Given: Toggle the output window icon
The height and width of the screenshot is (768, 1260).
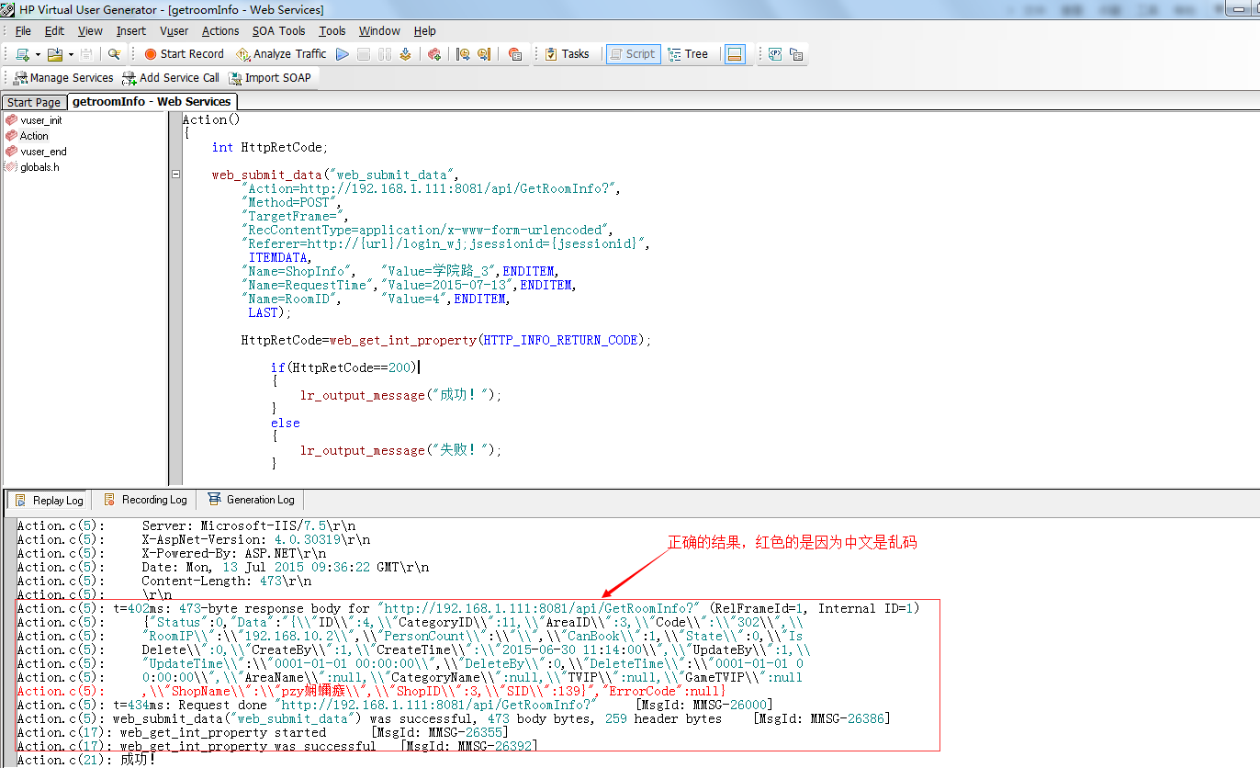Looking at the screenshot, I should click(734, 54).
